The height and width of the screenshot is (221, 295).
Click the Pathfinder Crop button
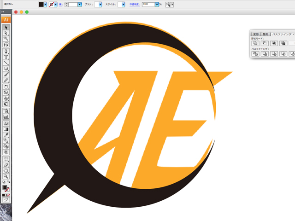click(283, 54)
